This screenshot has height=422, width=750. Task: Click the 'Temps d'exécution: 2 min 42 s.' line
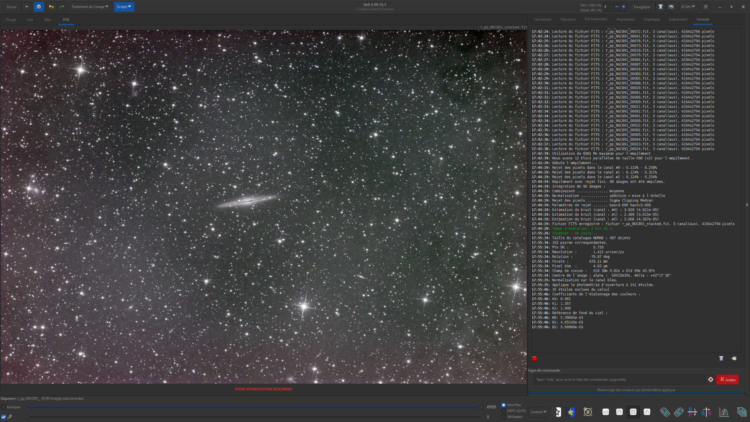coord(582,229)
